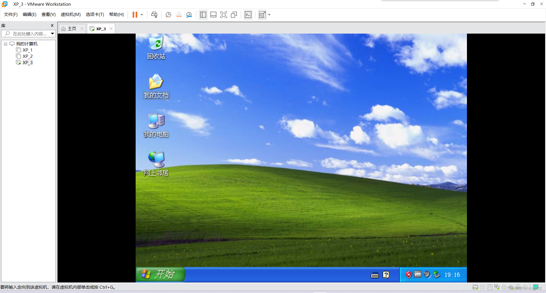Open the snapshot manager

pos(189,15)
